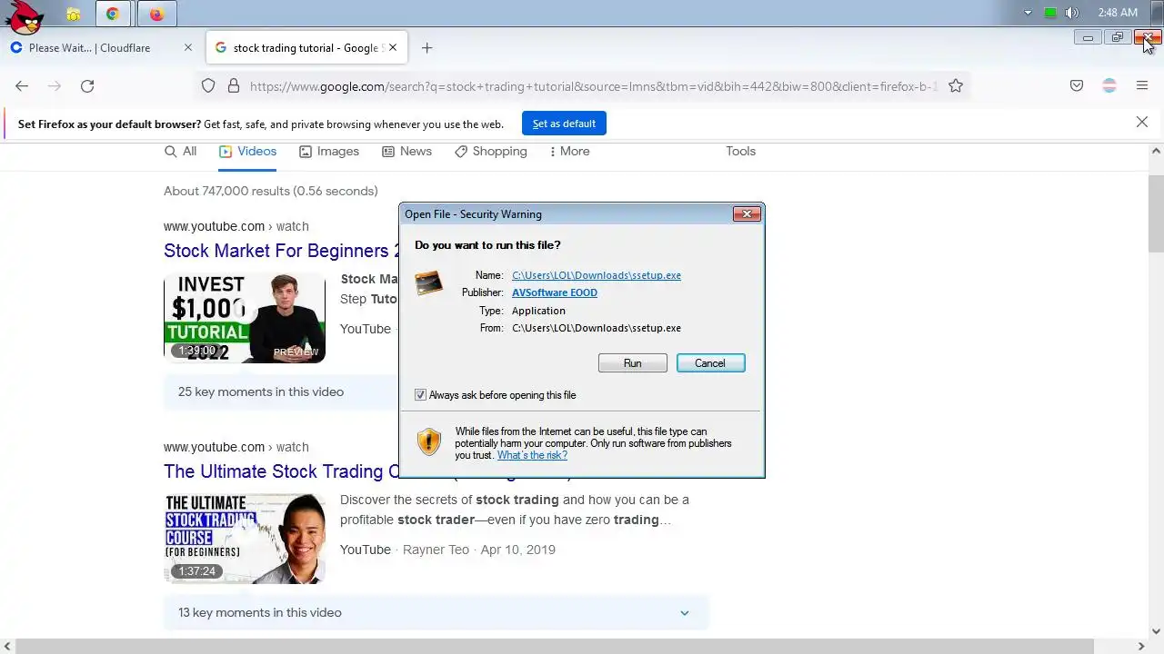Play The Ultimate Stock Trading Course thumbnail
Screen dimensions: 1164x654
click(245, 539)
